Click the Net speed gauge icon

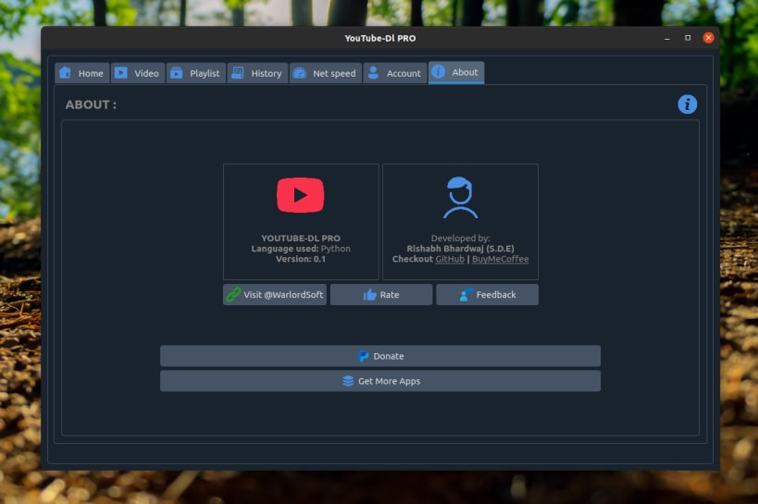(x=300, y=72)
